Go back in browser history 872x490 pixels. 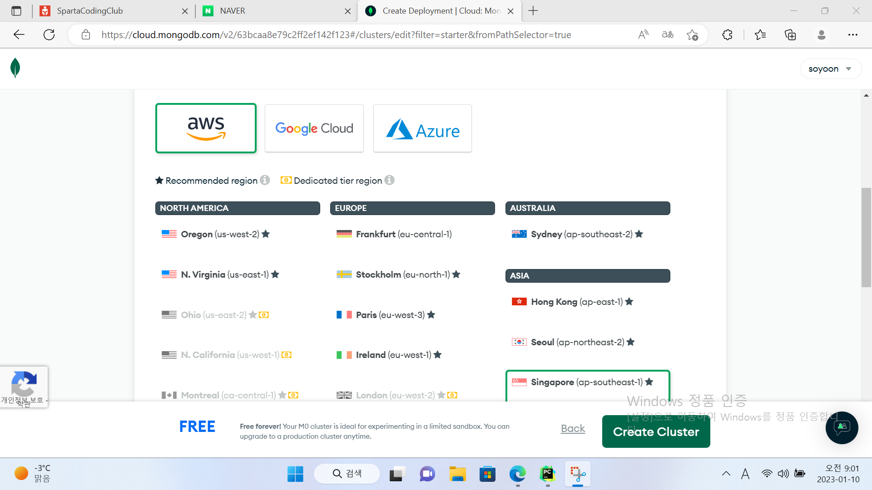pos(19,34)
